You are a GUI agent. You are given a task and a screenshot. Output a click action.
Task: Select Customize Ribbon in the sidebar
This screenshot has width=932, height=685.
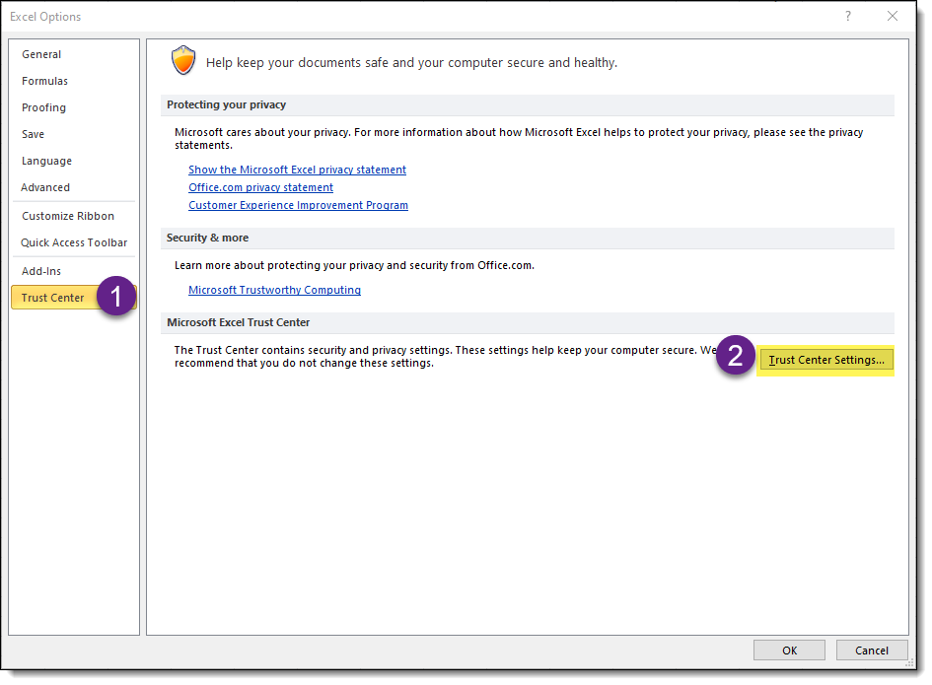tap(68, 216)
